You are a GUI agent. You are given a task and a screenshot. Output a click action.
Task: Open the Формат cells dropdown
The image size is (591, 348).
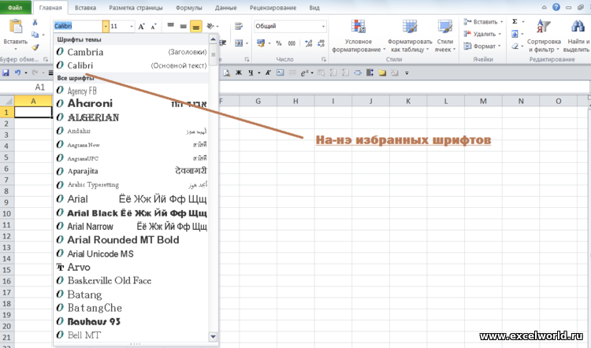pyautogui.click(x=483, y=46)
